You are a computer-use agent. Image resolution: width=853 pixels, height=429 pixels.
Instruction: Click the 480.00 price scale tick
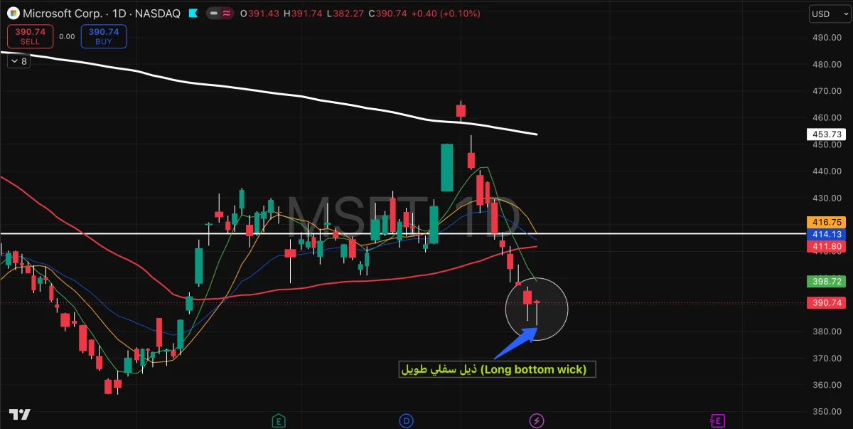tap(828, 64)
